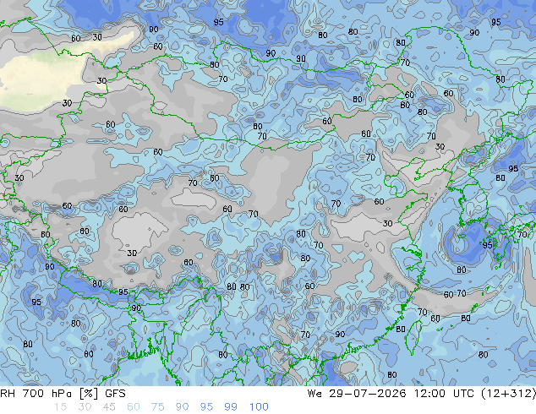536x414 pixels.
Task: Select the legend value 100
Action: click(x=259, y=407)
